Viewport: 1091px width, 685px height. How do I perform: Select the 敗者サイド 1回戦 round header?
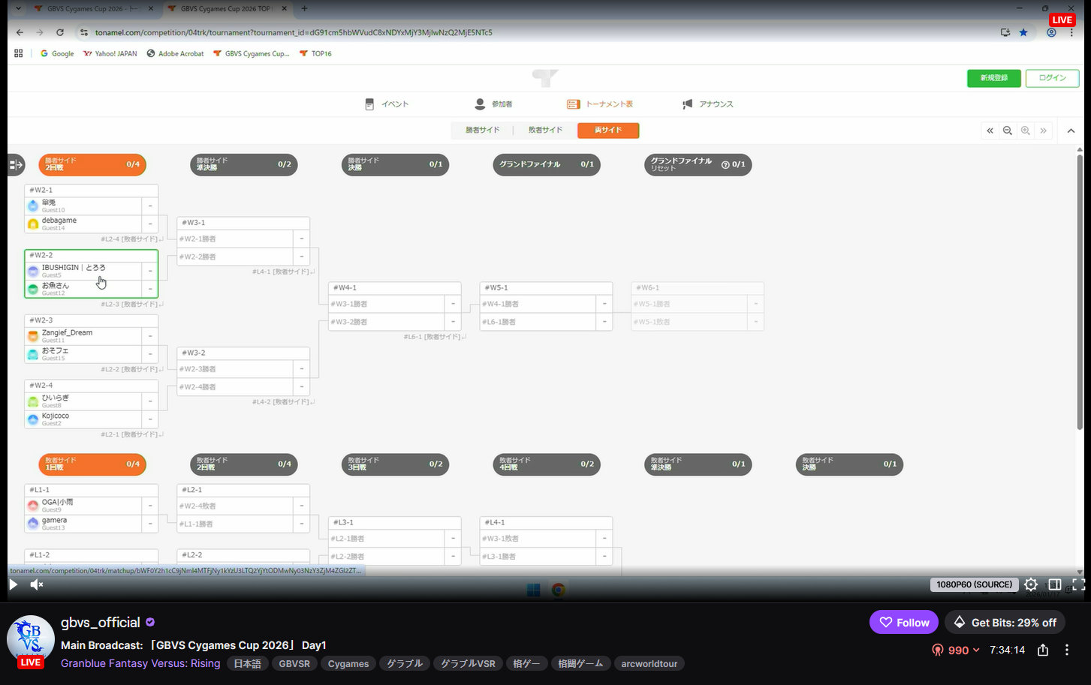[x=92, y=464]
